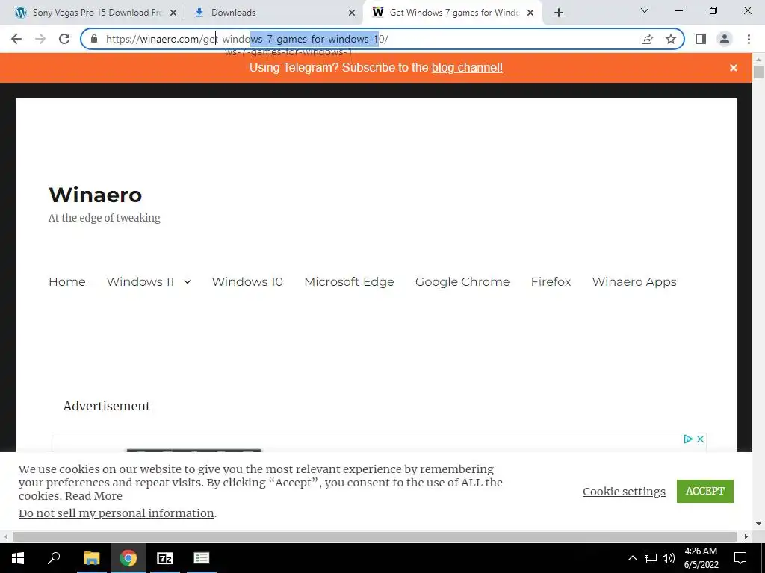
Task: Open Cookie settings
Action: [x=624, y=491]
